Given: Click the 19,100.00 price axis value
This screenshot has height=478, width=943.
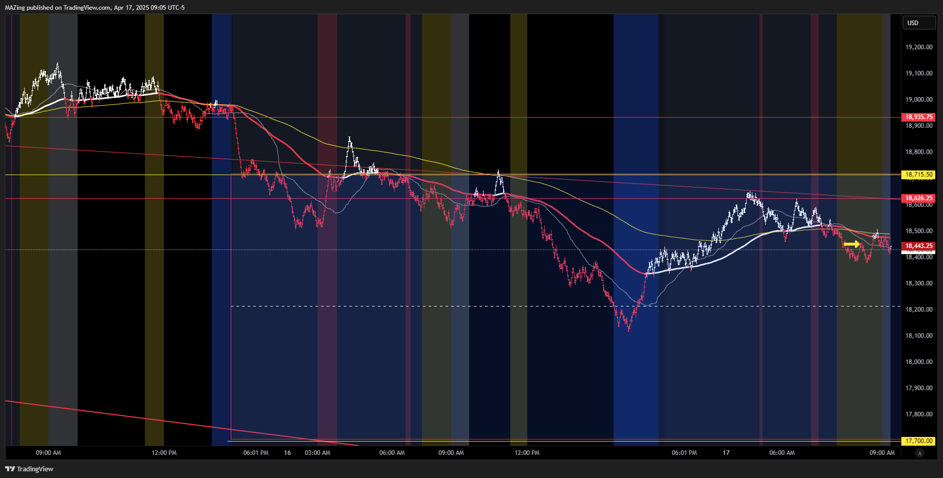Looking at the screenshot, I should click(919, 73).
